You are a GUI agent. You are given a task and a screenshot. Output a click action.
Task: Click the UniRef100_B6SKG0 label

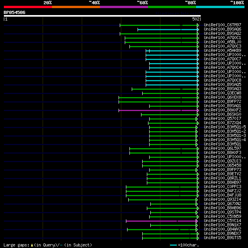pos(222,115)
